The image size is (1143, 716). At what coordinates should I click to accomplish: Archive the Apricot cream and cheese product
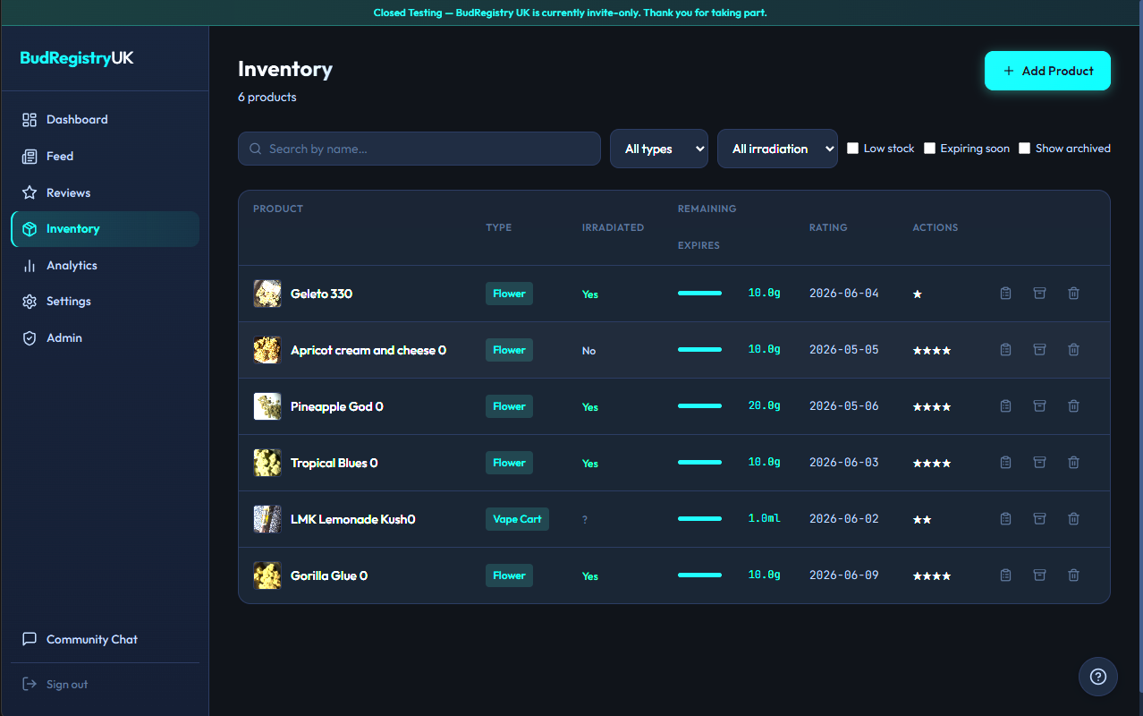click(x=1039, y=349)
